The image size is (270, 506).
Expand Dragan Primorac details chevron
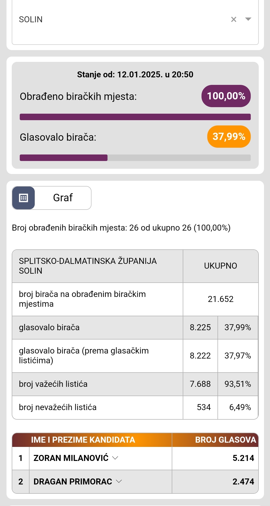tap(119, 481)
